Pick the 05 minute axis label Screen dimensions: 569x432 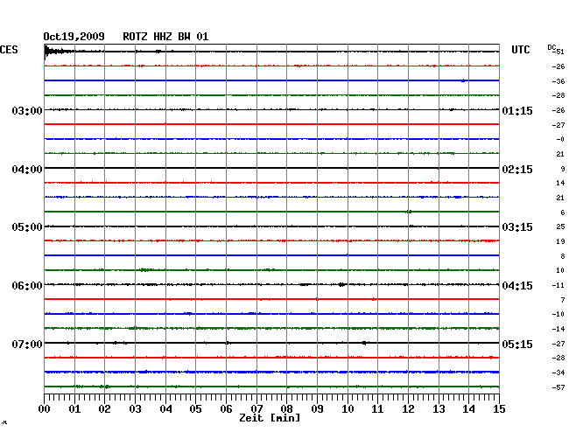click(x=195, y=409)
